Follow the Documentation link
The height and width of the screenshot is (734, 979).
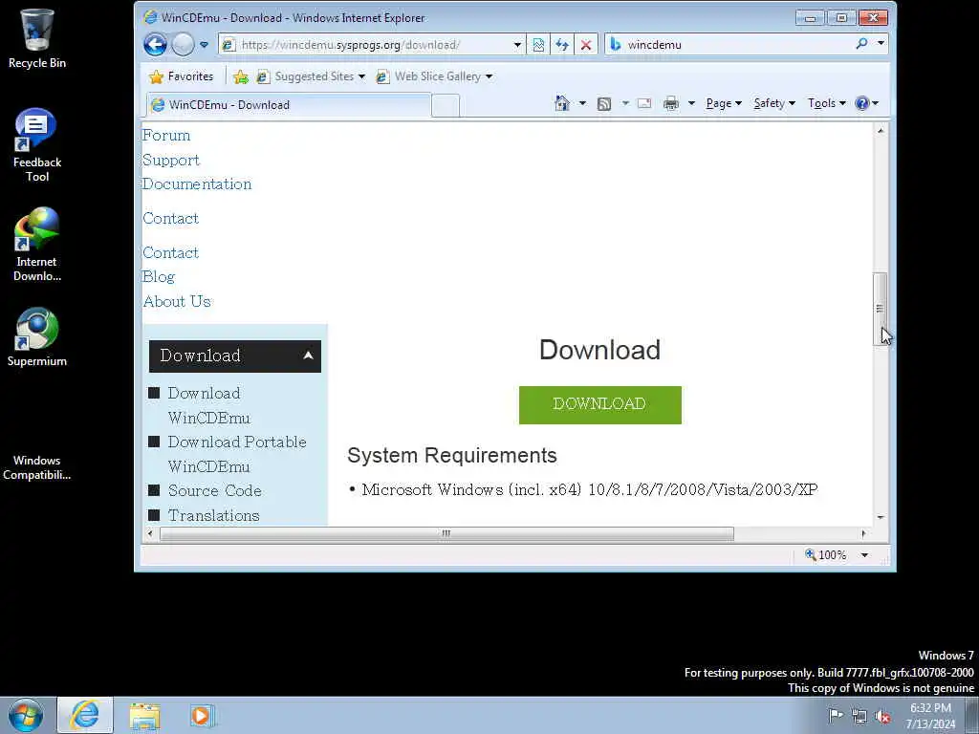197,184
